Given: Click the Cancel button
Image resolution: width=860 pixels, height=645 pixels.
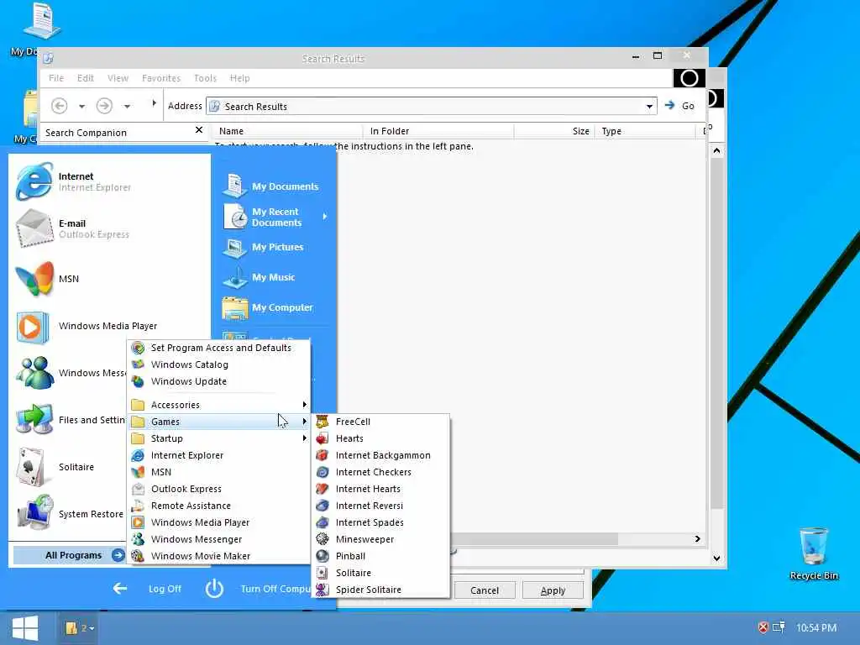Looking at the screenshot, I should 485,590.
